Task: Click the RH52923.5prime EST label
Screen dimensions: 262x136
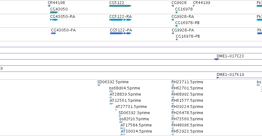Action: pyautogui.click(x=187, y=131)
